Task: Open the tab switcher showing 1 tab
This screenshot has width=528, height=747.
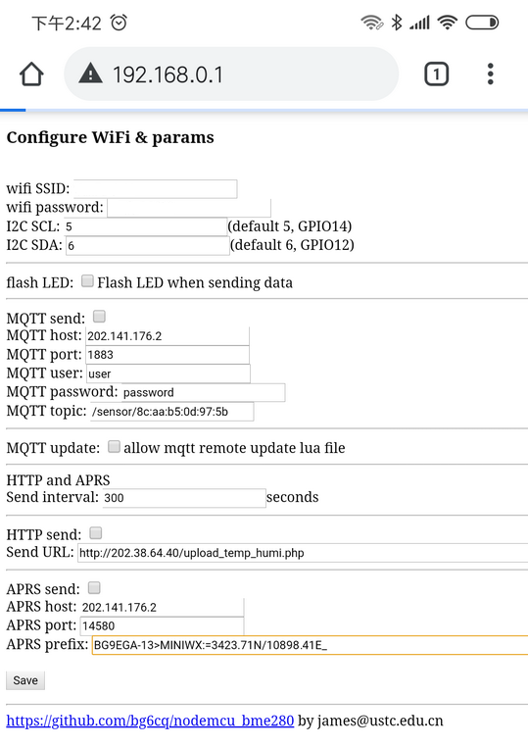Action: pos(436,75)
